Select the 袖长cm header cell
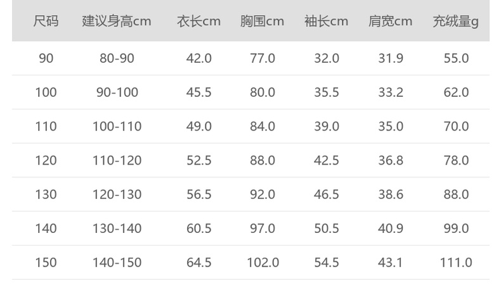Screen dimensions: 501x307 326,22
